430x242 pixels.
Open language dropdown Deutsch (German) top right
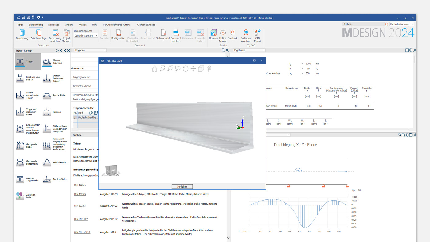click(402, 24)
